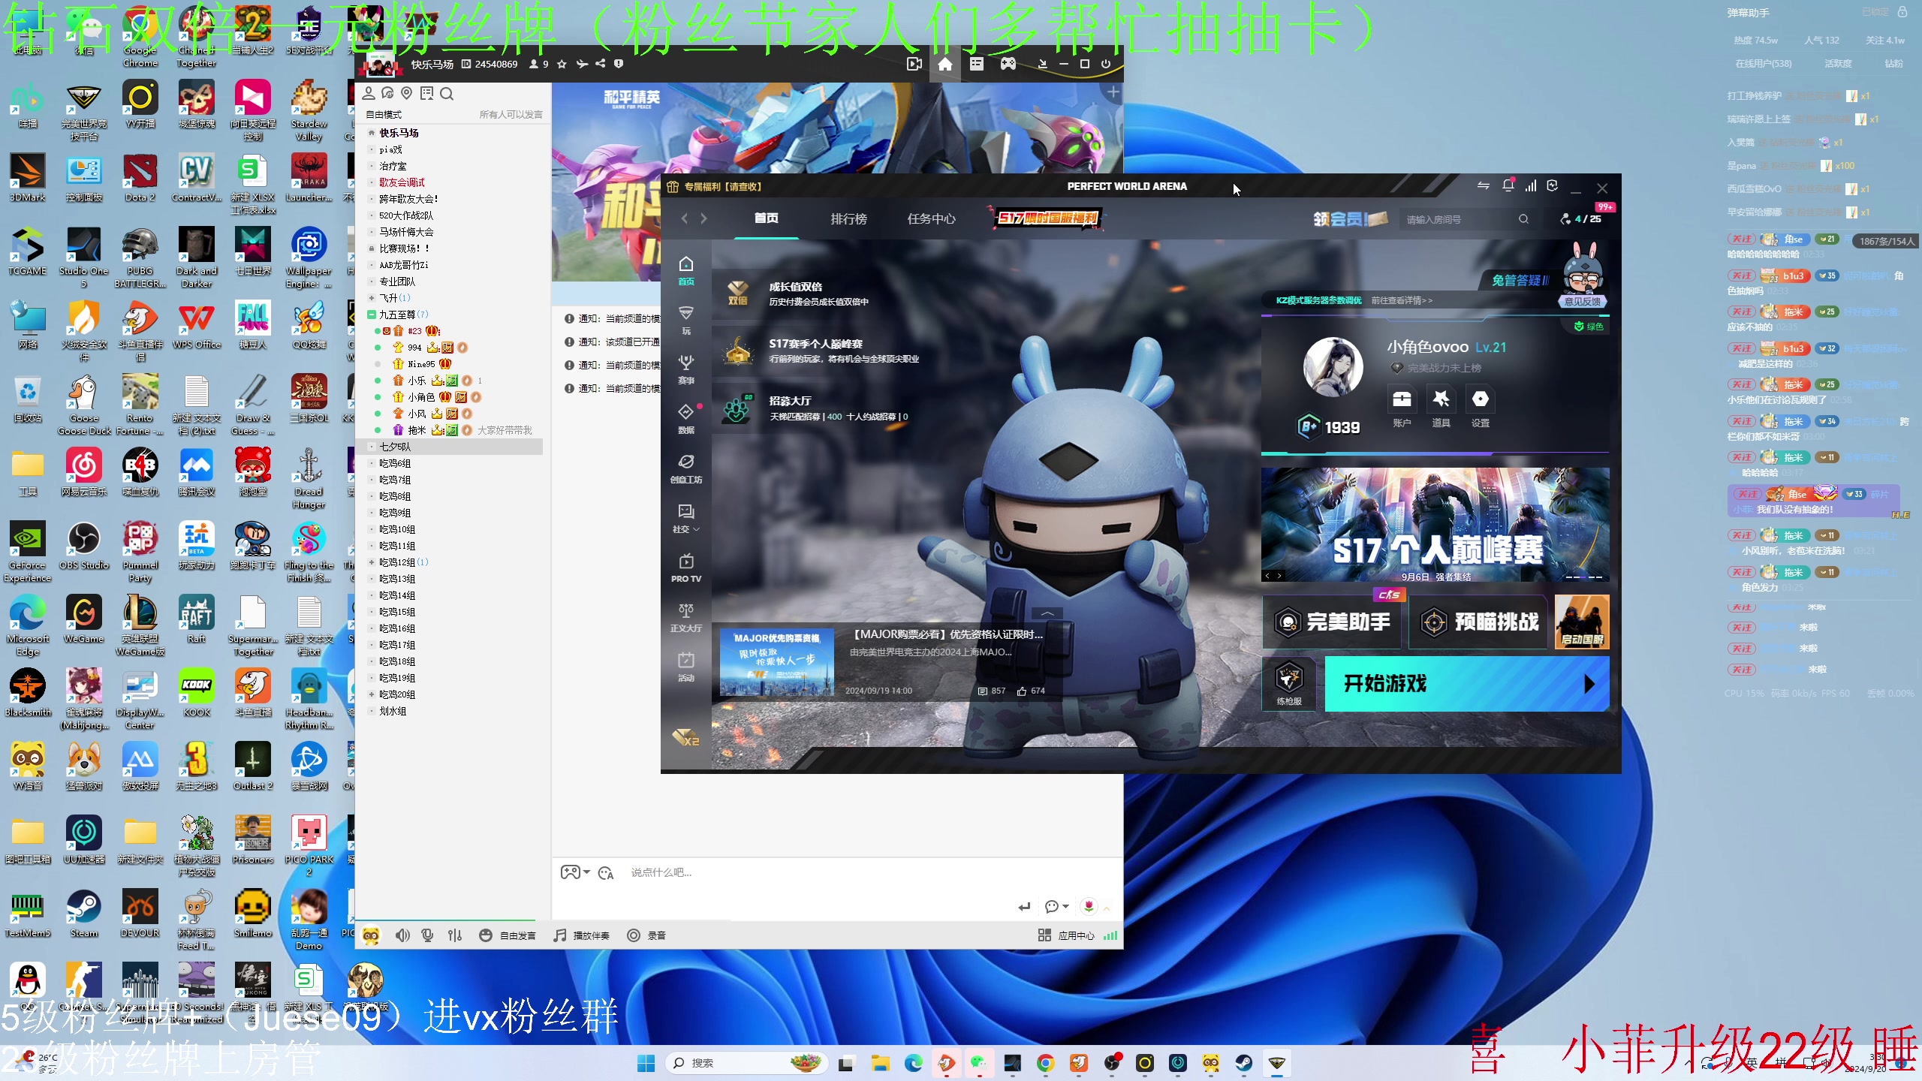Image resolution: width=1922 pixels, height=1081 pixels.
Task: Select the 首页 tab in arena top navigation
Action: pyautogui.click(x=766, y=218)
